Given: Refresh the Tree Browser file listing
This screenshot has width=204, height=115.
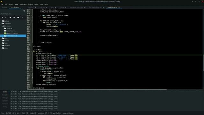Looking at the screenshot, I should 6,18.
